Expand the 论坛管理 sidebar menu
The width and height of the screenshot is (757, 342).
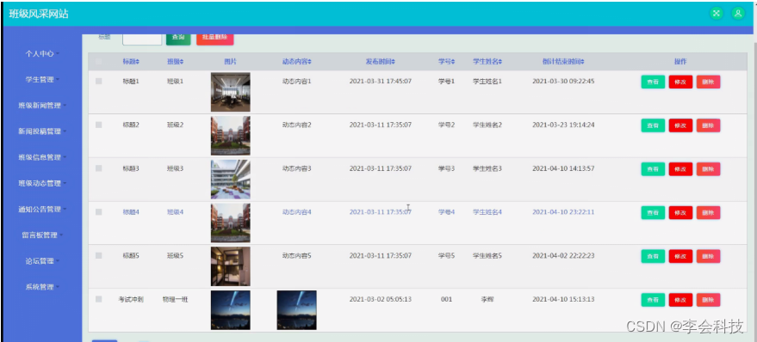(x=42, y=261)
